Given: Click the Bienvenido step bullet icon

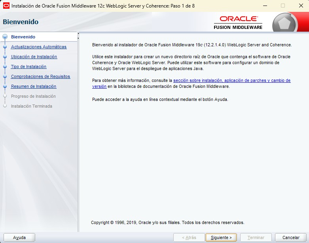Looking at the screenshot, I should [x=5, y=37].
